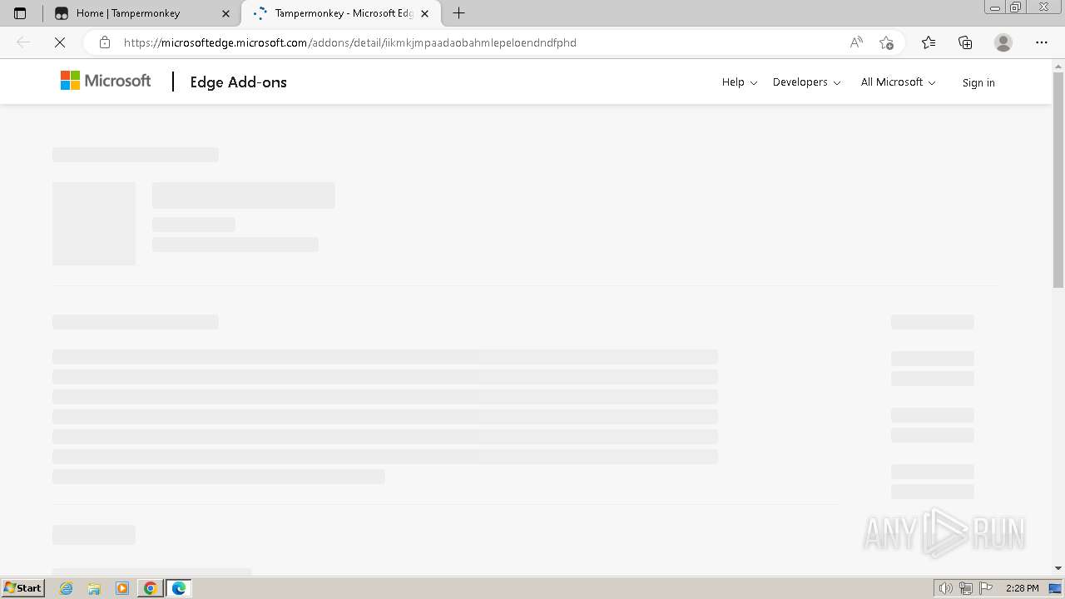The height and width of the screenshot is (599, 1065).
Task: Launch Internet Explorer from taskbar
Action: [67, 588]
